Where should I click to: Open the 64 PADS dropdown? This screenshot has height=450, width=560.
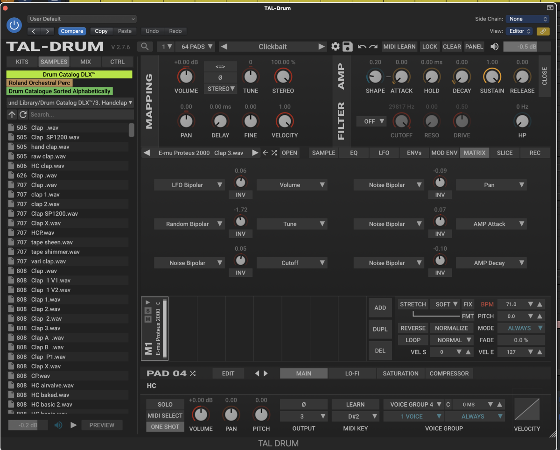coord(197,47)
